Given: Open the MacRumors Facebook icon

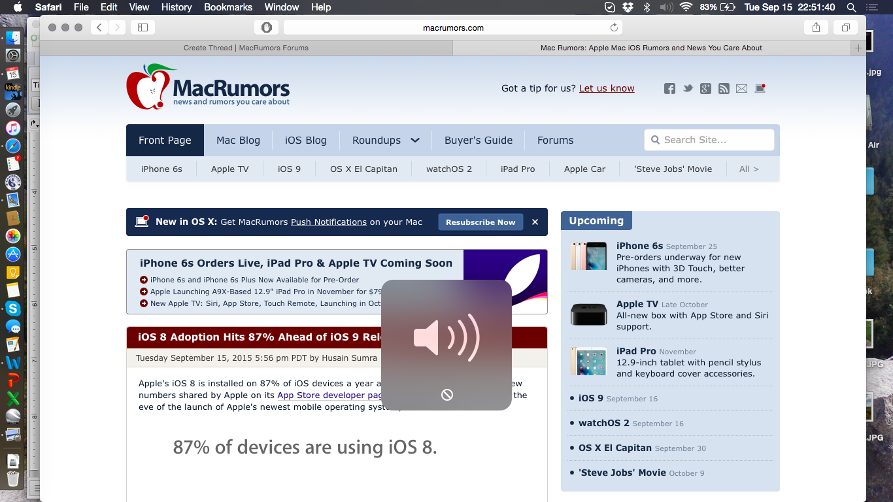Looking at the screenshot, I should coord(669,89).
